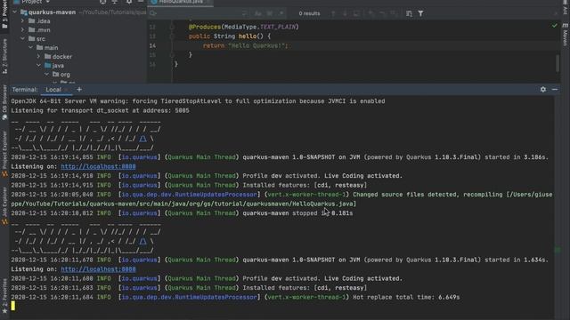This screenshot has height=320, width=570.
Task: Open Project panel settings gear
Action: 129,2
